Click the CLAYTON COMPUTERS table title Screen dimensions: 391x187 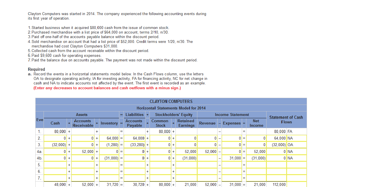[171, 101]
